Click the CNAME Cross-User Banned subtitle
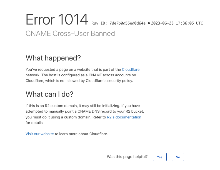The width and height of the screenshot is (220, 170). (70, 33)
